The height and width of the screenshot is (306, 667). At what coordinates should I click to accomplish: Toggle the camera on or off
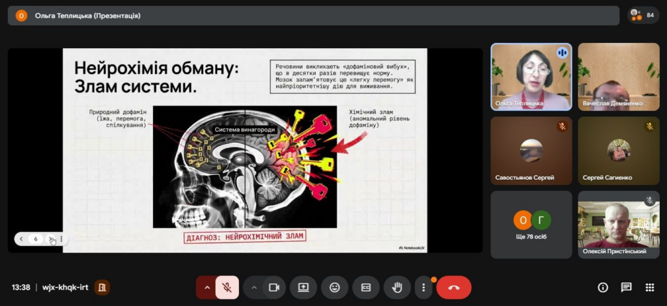click(274, 287)
